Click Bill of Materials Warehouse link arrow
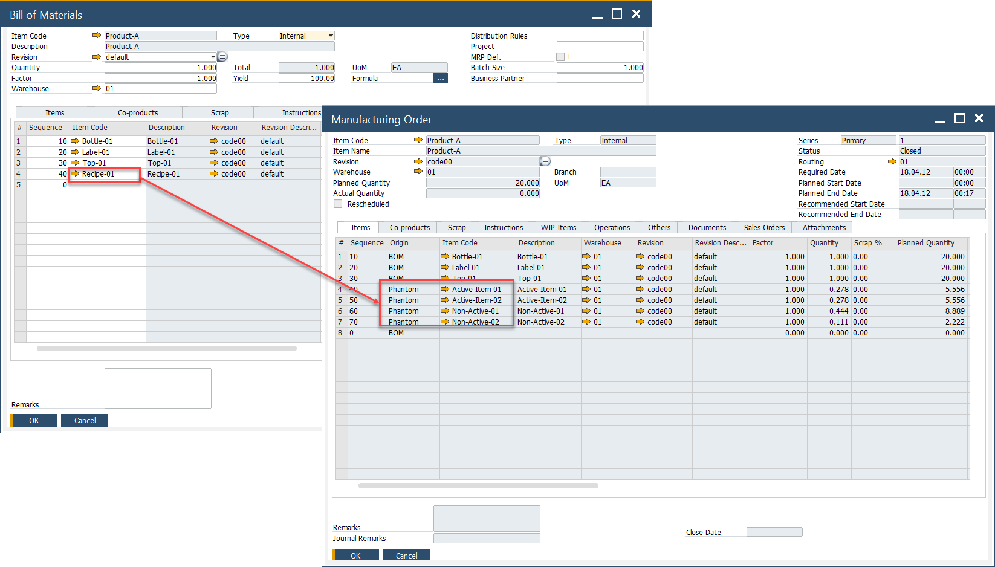 (x=96, y=88)
